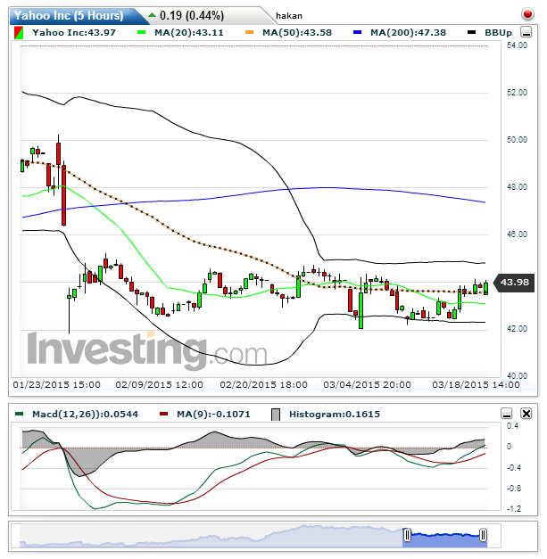Click the MA(50):43.58 legend text
547x559 pixels.
[x=297, y=33]
